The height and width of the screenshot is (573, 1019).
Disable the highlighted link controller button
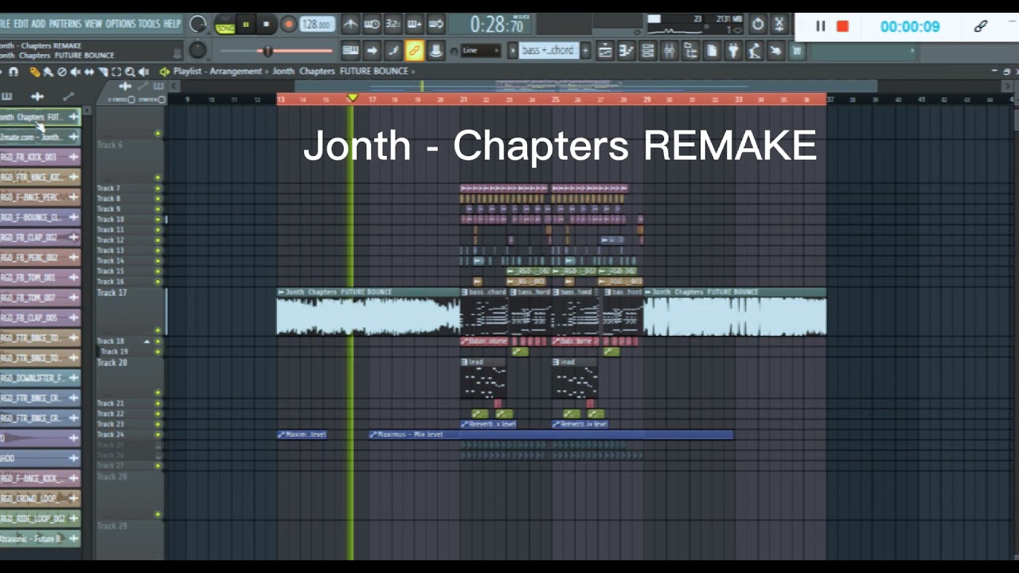pyautogui.click(x=414, y=51)
